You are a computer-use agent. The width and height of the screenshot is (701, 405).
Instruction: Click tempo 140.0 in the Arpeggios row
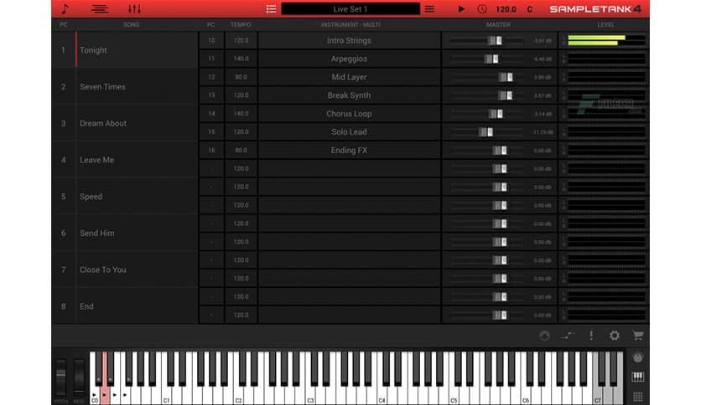241,59
